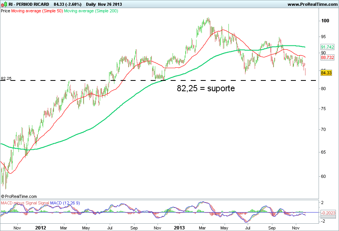Click the "82.25" support level label

click(x=6, y=78)
